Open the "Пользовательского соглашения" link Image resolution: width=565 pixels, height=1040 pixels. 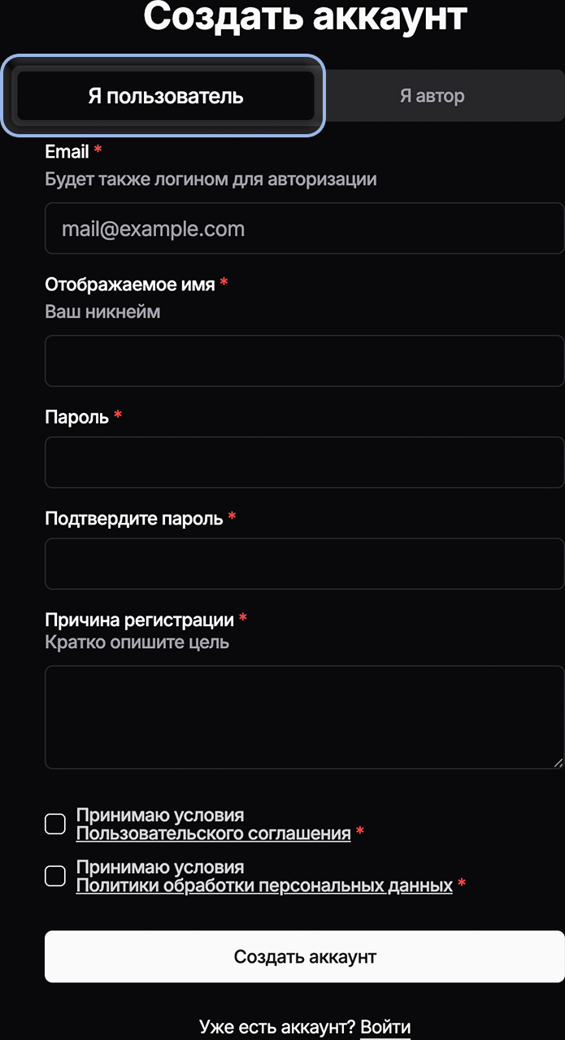click(x=213, y=833)
